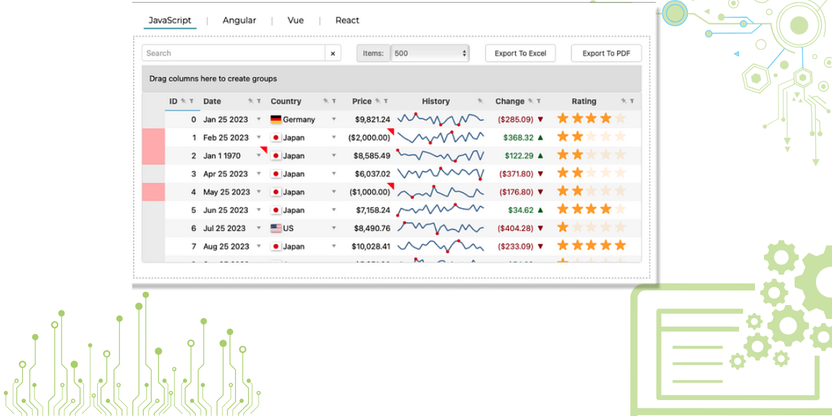This screenshot has height=416, width=832.
Task: Pin the Price column using its pin icon
Action: tap(378, 101)
